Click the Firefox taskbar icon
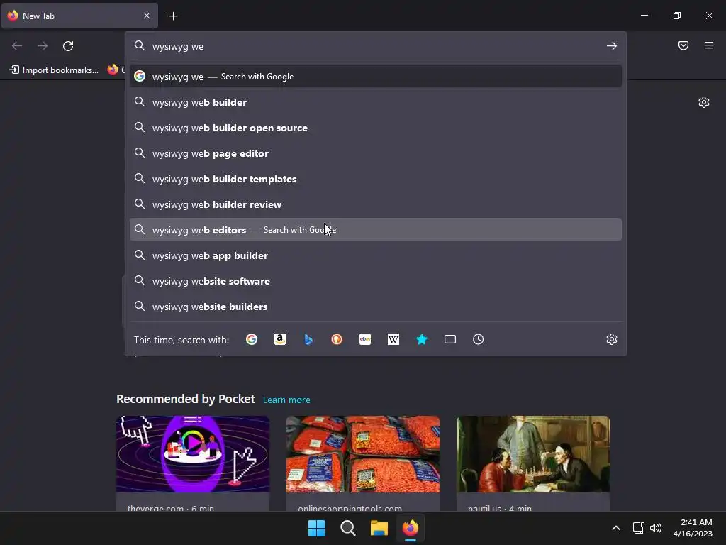 pyautogui.click(x=411, y=528)
